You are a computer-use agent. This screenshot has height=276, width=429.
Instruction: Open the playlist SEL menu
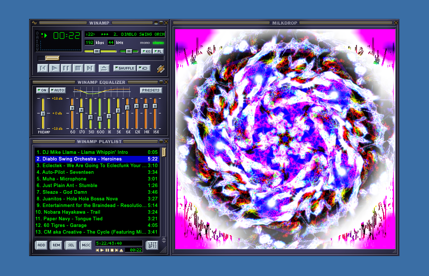tap(71, 245)
